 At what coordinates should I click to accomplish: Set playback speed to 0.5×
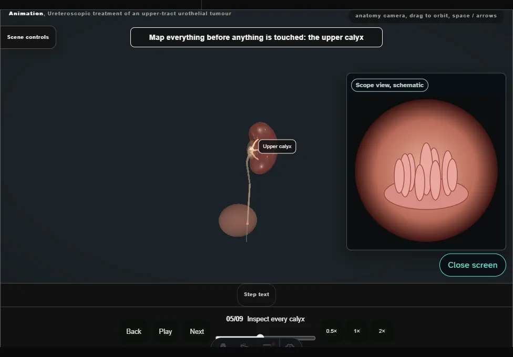click(332, 331)
